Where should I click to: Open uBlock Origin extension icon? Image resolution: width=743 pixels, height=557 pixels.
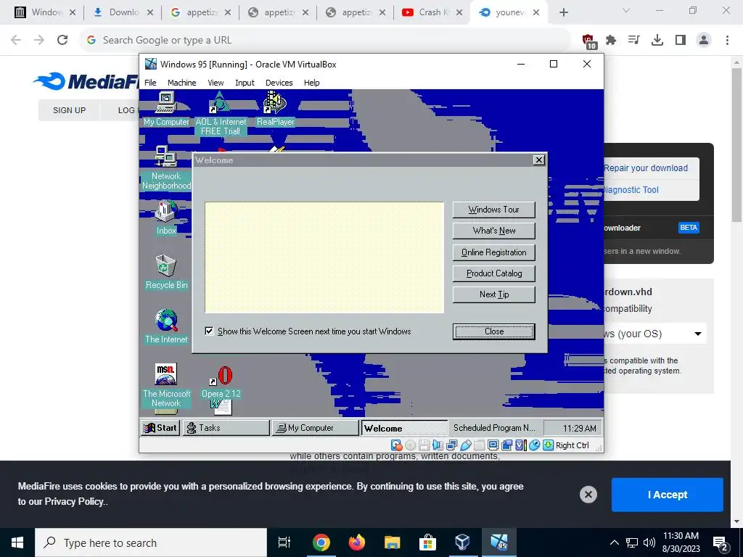pos(588,41)
